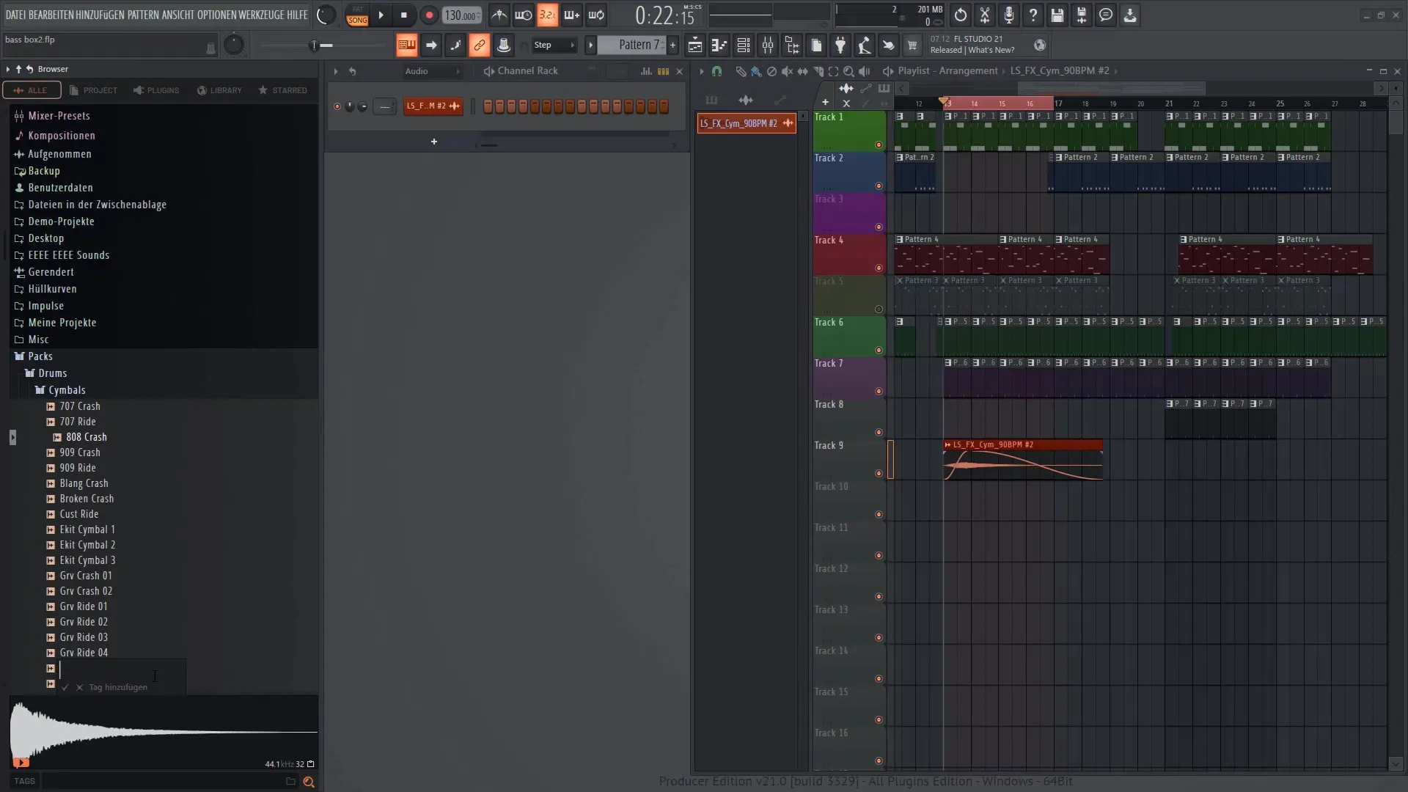1408x792 pixels.
Task: Toggle overdub / blend recording icon
Action: 571,15
